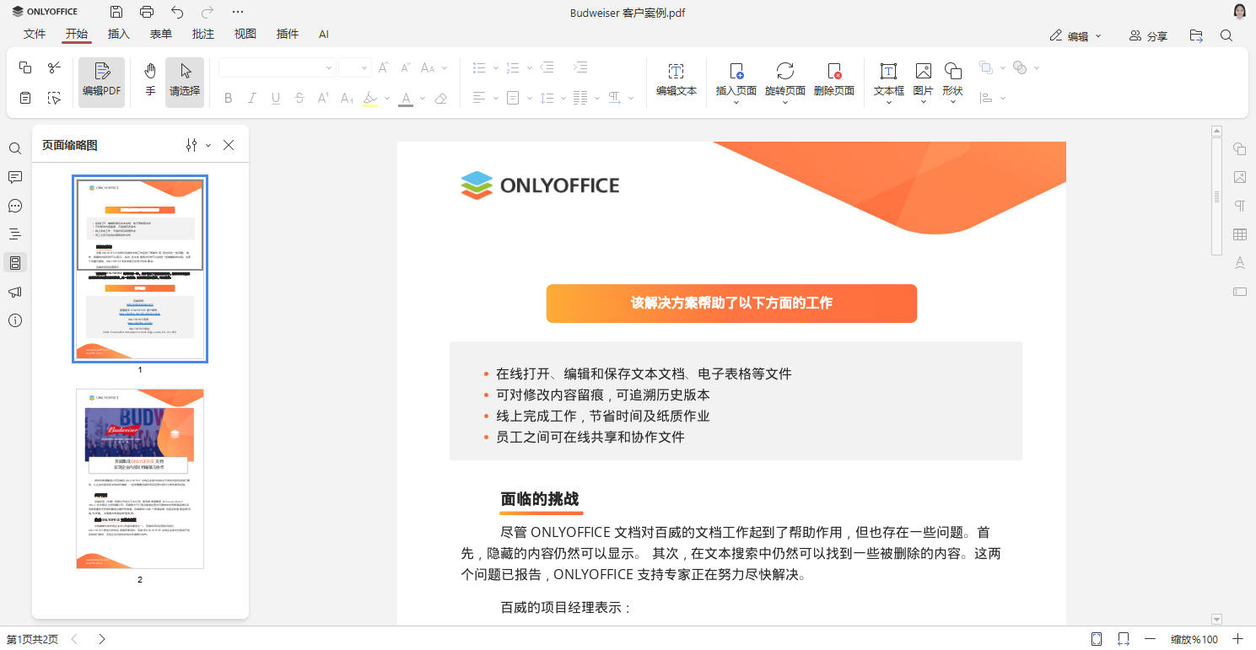Click 删除页面 delete page icon
Image resolution: width=1256 pixels, height=650 pixels.
[834, 71]
